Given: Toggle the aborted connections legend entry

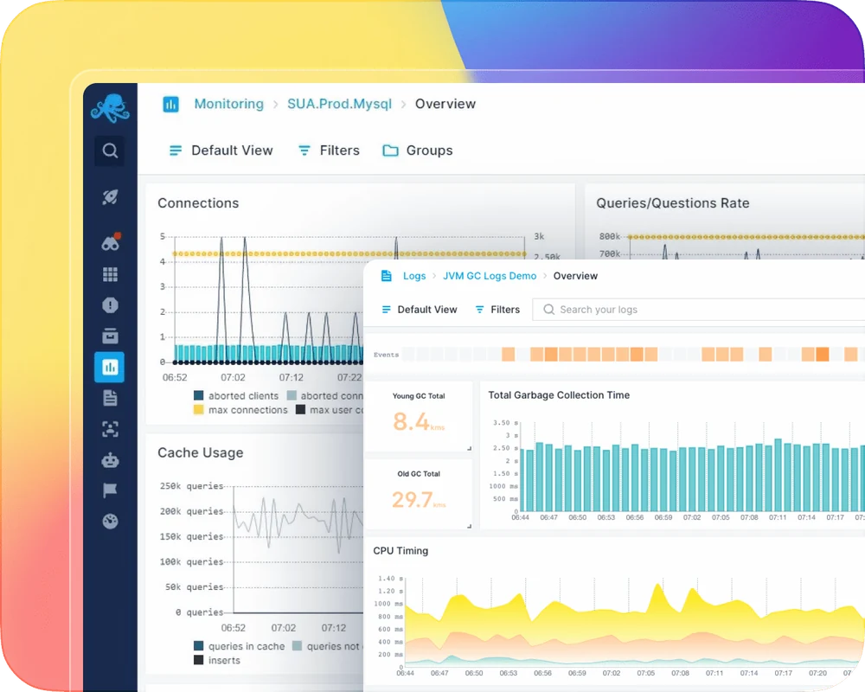Looking at the screenshot, I should (325, 395).
